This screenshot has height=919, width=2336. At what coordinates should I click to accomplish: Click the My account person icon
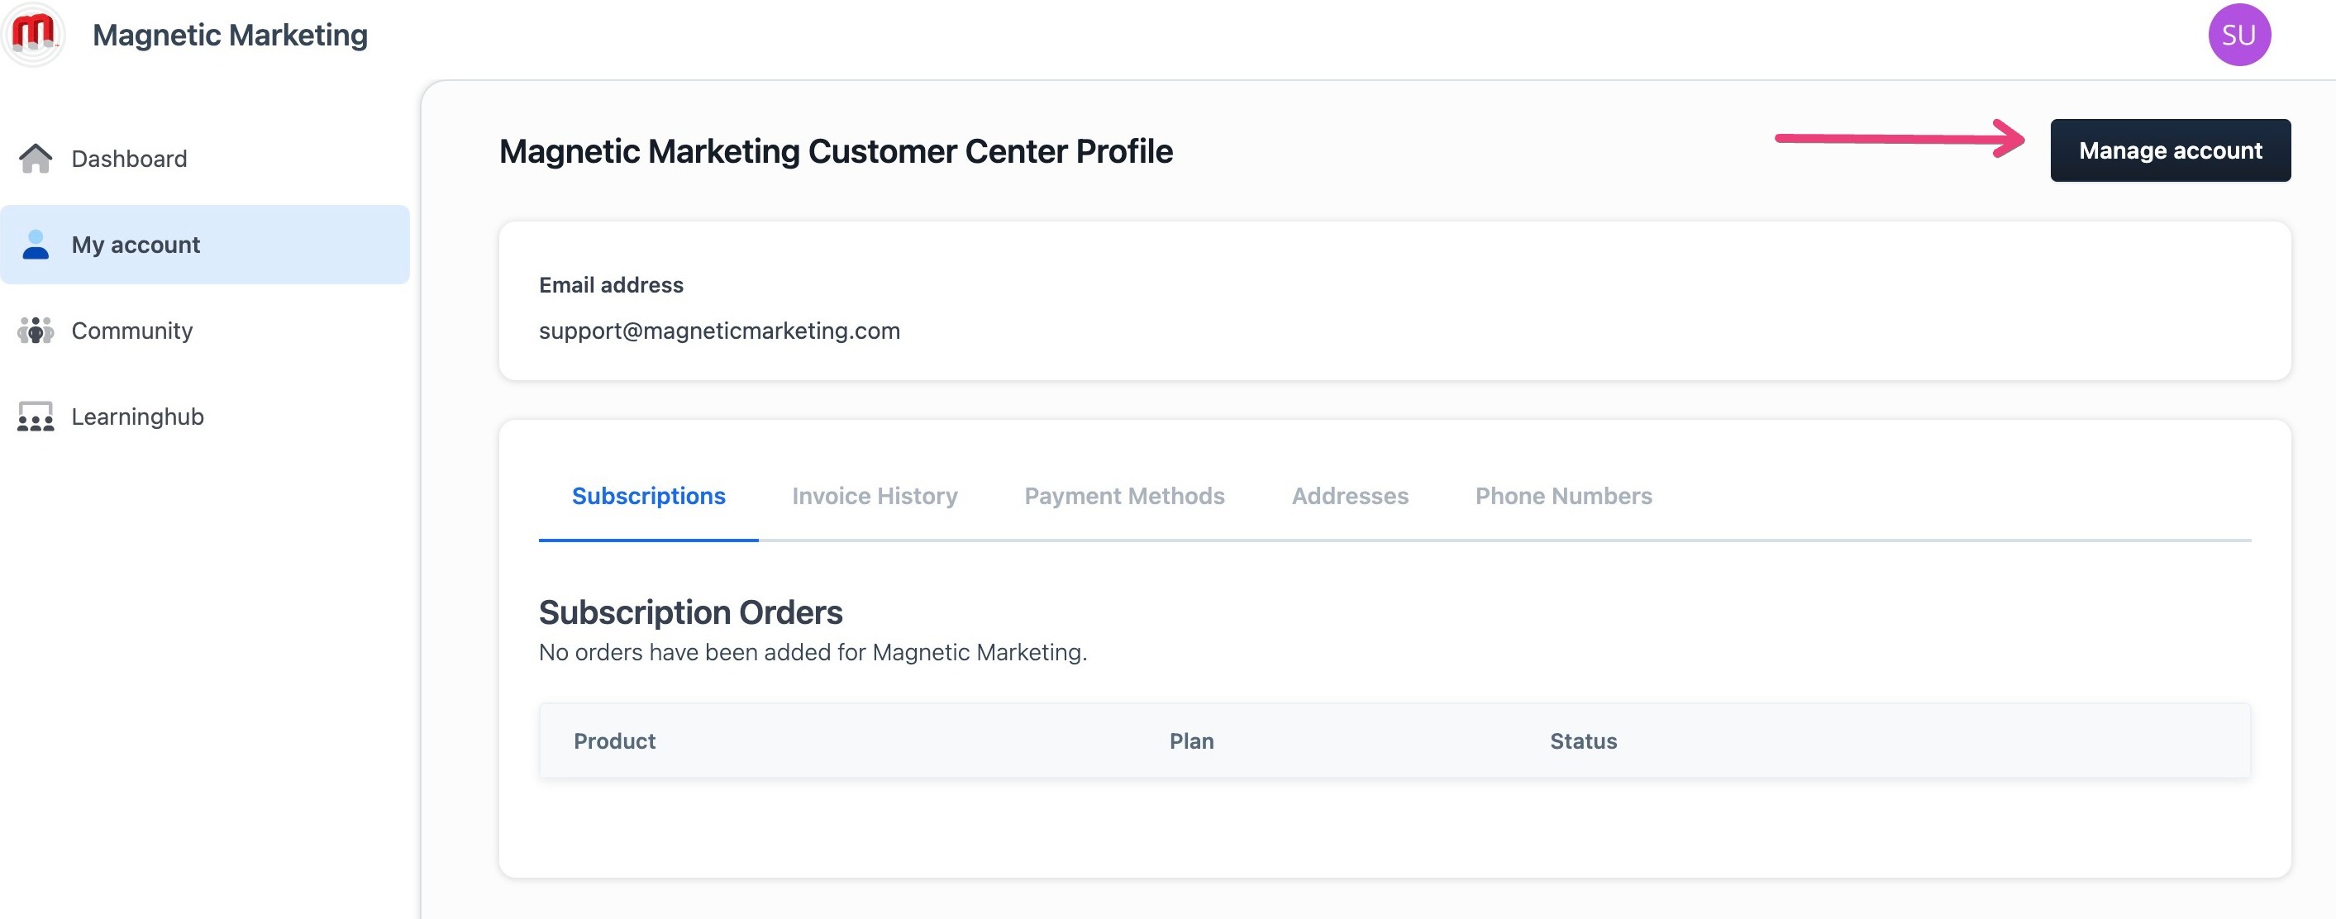coord(36,245)
